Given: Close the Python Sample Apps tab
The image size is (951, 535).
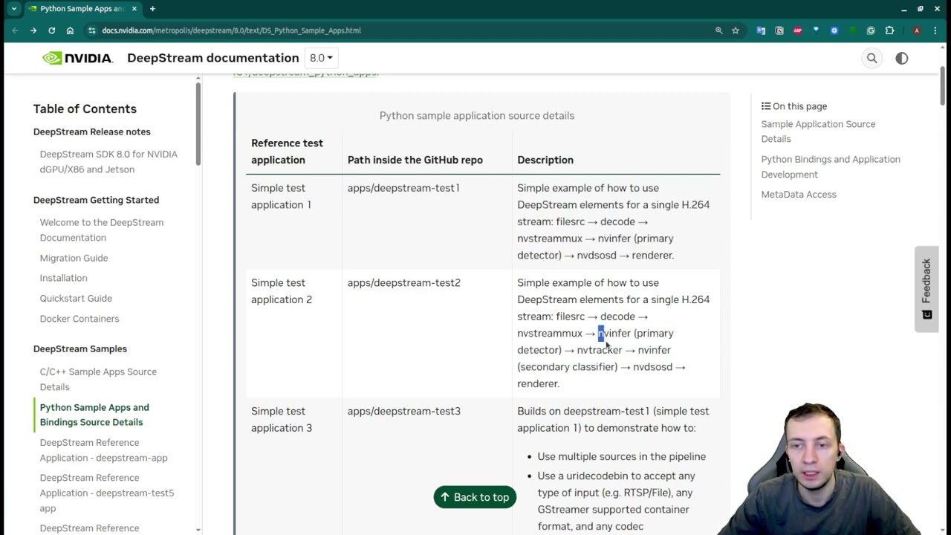Looking at the screenshot, I should click(134, 9).
